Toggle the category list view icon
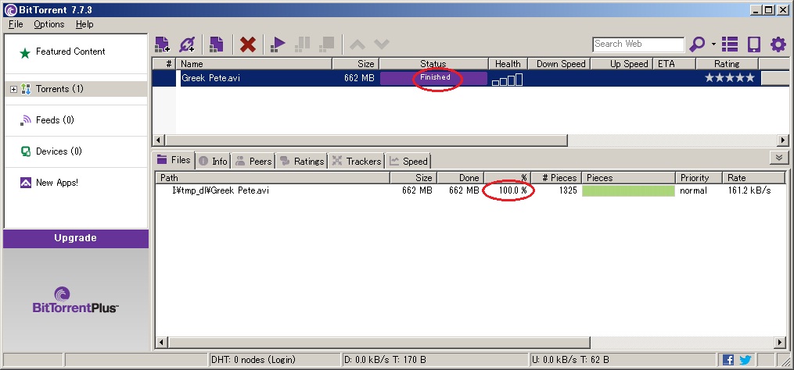This screenshot has height=370, width=794. [x=730, y=44]
